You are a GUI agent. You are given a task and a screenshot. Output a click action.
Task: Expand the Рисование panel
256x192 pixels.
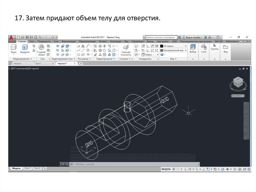tap(84, 59)
